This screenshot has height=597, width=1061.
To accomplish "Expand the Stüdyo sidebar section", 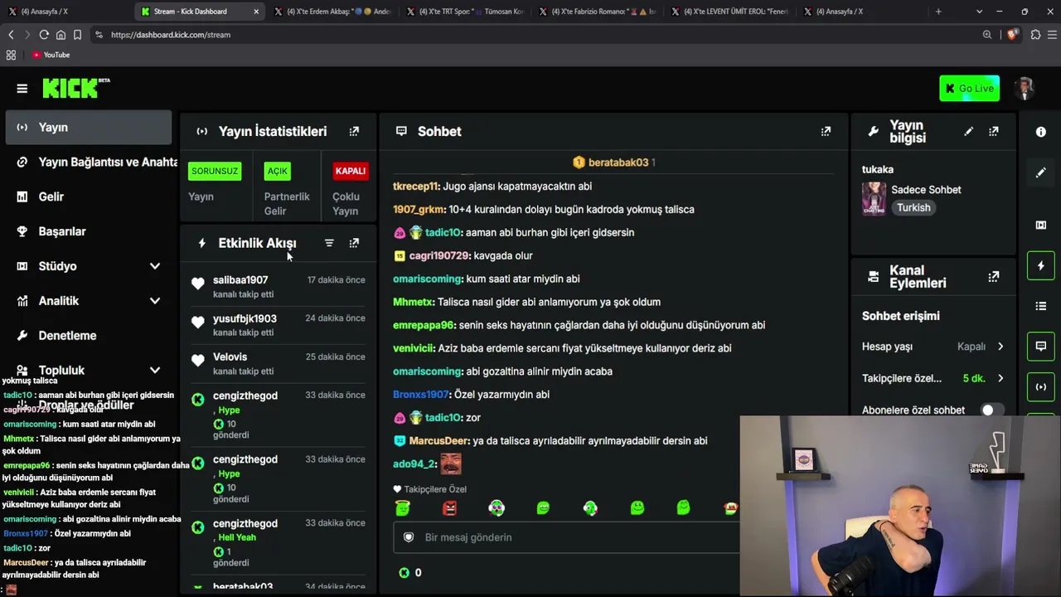I will [154, 266].
